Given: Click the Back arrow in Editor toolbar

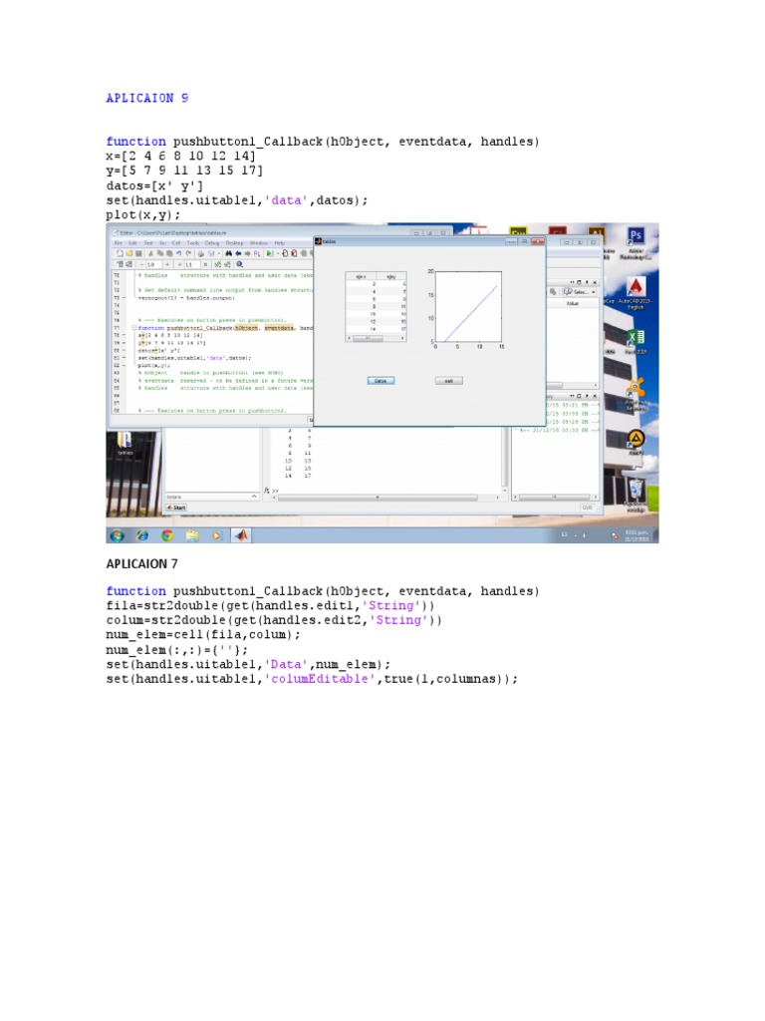Looking at the screenshot, I should point(238,253).
